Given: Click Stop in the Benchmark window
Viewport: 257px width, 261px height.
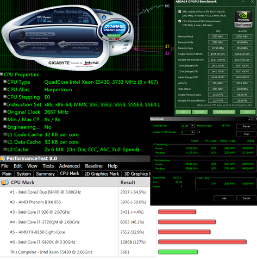Looking at the screenshot, I should (x=246, y=134).
